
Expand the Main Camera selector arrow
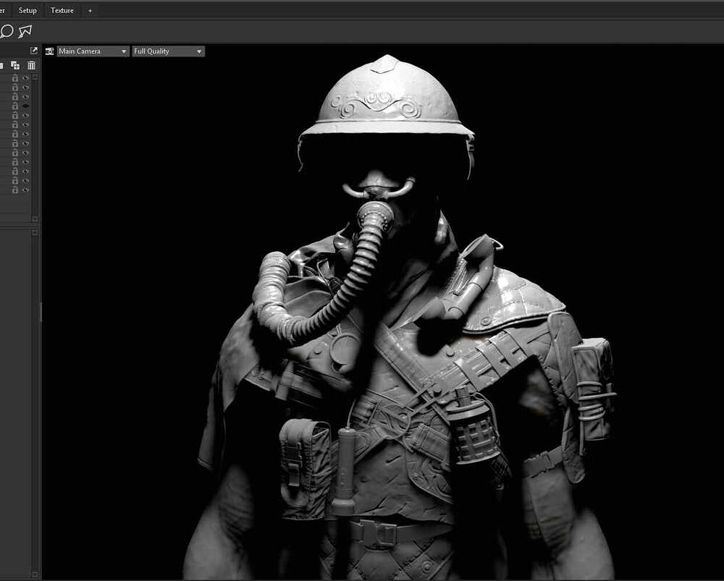point(123,51)
